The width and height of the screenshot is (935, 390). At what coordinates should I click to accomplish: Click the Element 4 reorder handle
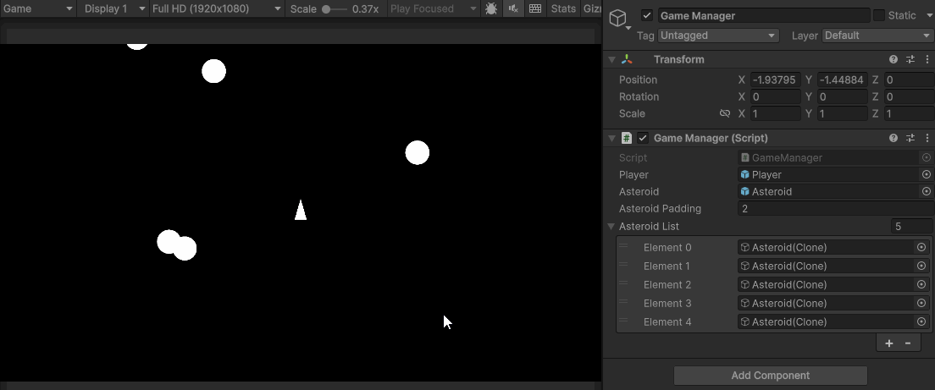pyautogui.click(x=623, y=321)
